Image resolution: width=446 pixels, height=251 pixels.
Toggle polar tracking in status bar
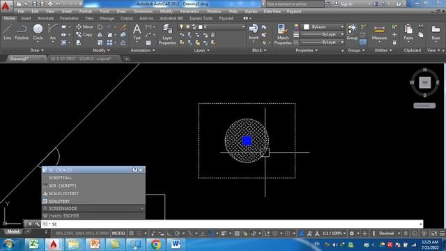[x=177, y=234]
